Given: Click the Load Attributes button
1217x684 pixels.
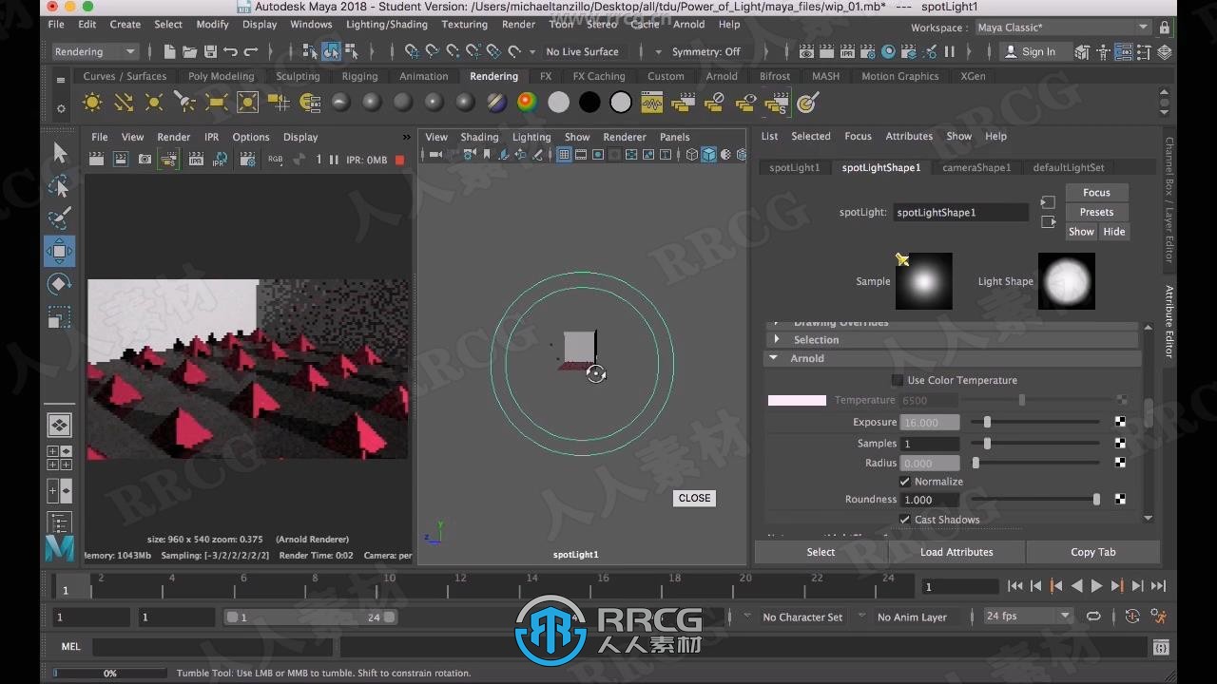Looking at the screenshot, I should pyautogui.click(x=956, y=552).
